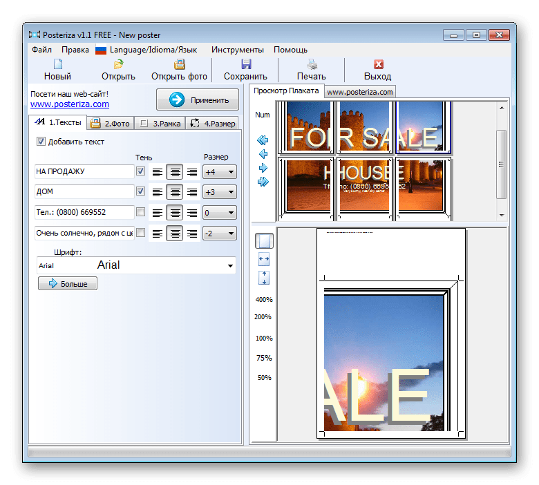Expand the size dropdown showing +4
This screenshot has height=485, width=539.
[x=230, y=171]
